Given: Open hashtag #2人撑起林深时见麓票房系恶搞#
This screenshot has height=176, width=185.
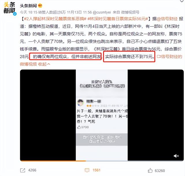Looking at the screenshot, I should (55, 19).
